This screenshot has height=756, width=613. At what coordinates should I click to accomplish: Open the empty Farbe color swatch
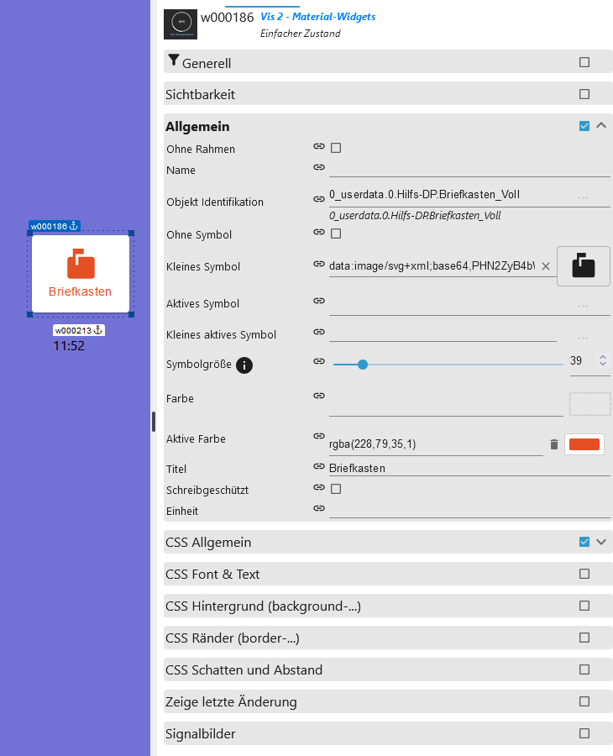589,404
